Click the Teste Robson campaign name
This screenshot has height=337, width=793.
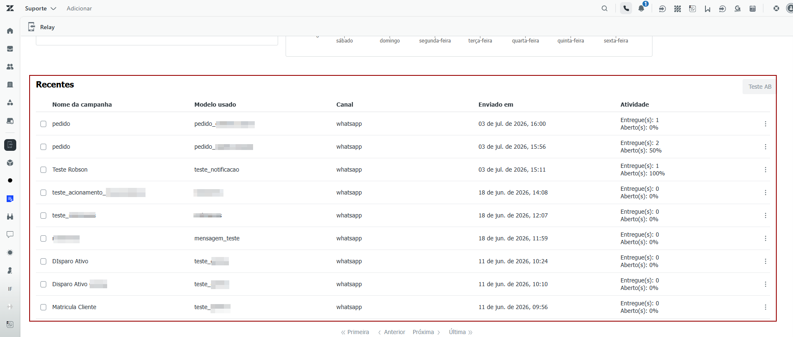[70, 170]
